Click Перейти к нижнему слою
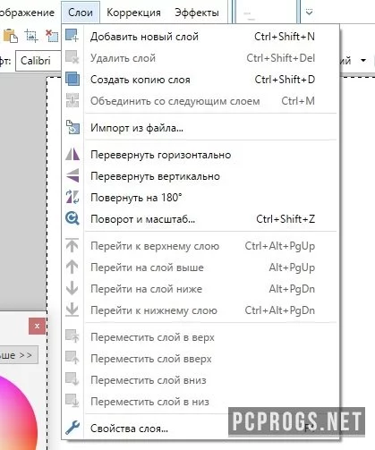The image size is (375, 450). coord(200,310)
